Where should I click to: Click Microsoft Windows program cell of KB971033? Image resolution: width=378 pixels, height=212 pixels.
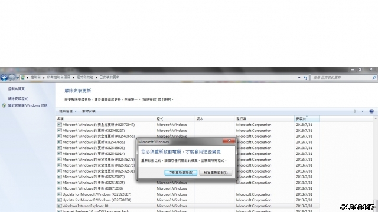click(172, 188)
